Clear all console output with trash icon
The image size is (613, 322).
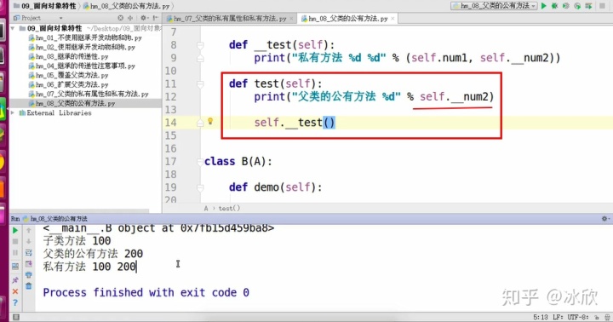(29, 286)
